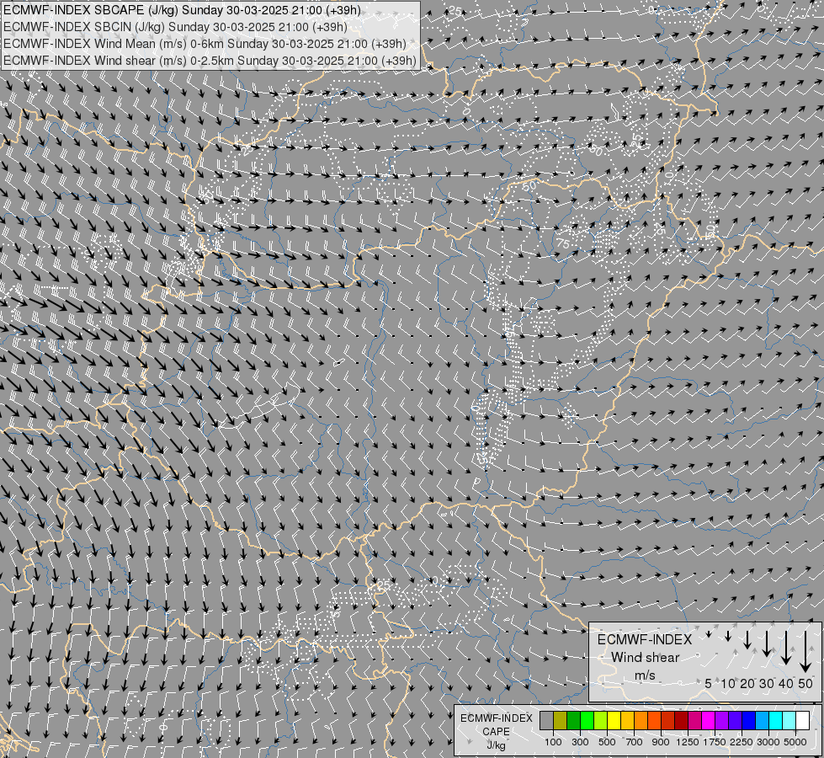Click the 'm/s' unit label in legend
Viewport: 824px width, 758px height.
[645, 675]
